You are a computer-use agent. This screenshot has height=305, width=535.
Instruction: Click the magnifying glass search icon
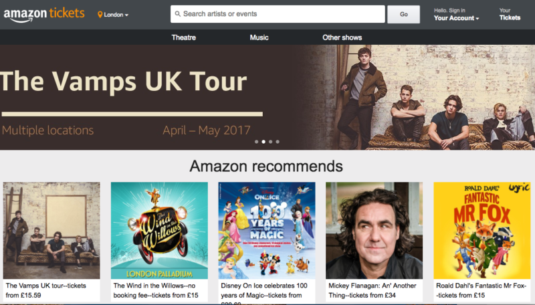pos(177,14)
